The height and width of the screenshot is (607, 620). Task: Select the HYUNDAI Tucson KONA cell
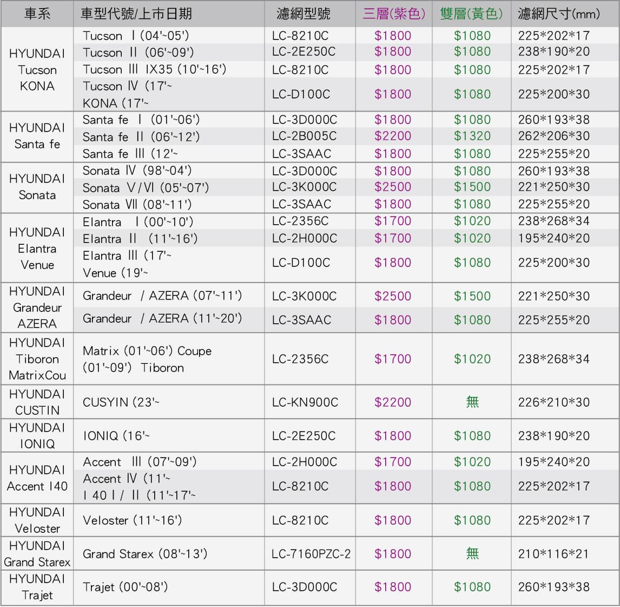click(x=37, y=70)
